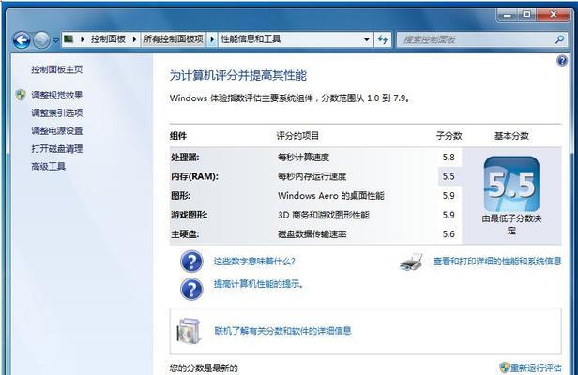The height and width of the screenshot is (375, 578).
Task: Open 调整视觉效果 link
Action: coord(56,95)
